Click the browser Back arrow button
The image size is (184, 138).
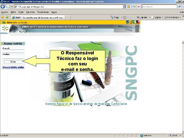click(x=3, y=7)
